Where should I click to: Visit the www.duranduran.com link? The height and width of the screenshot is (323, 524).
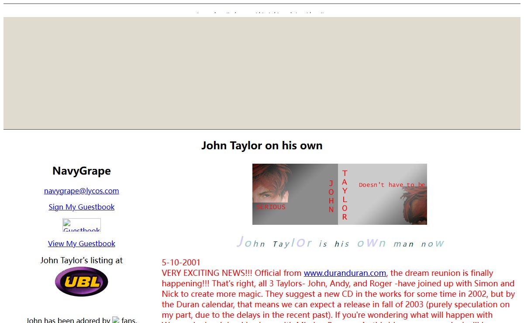click(345, 273)
